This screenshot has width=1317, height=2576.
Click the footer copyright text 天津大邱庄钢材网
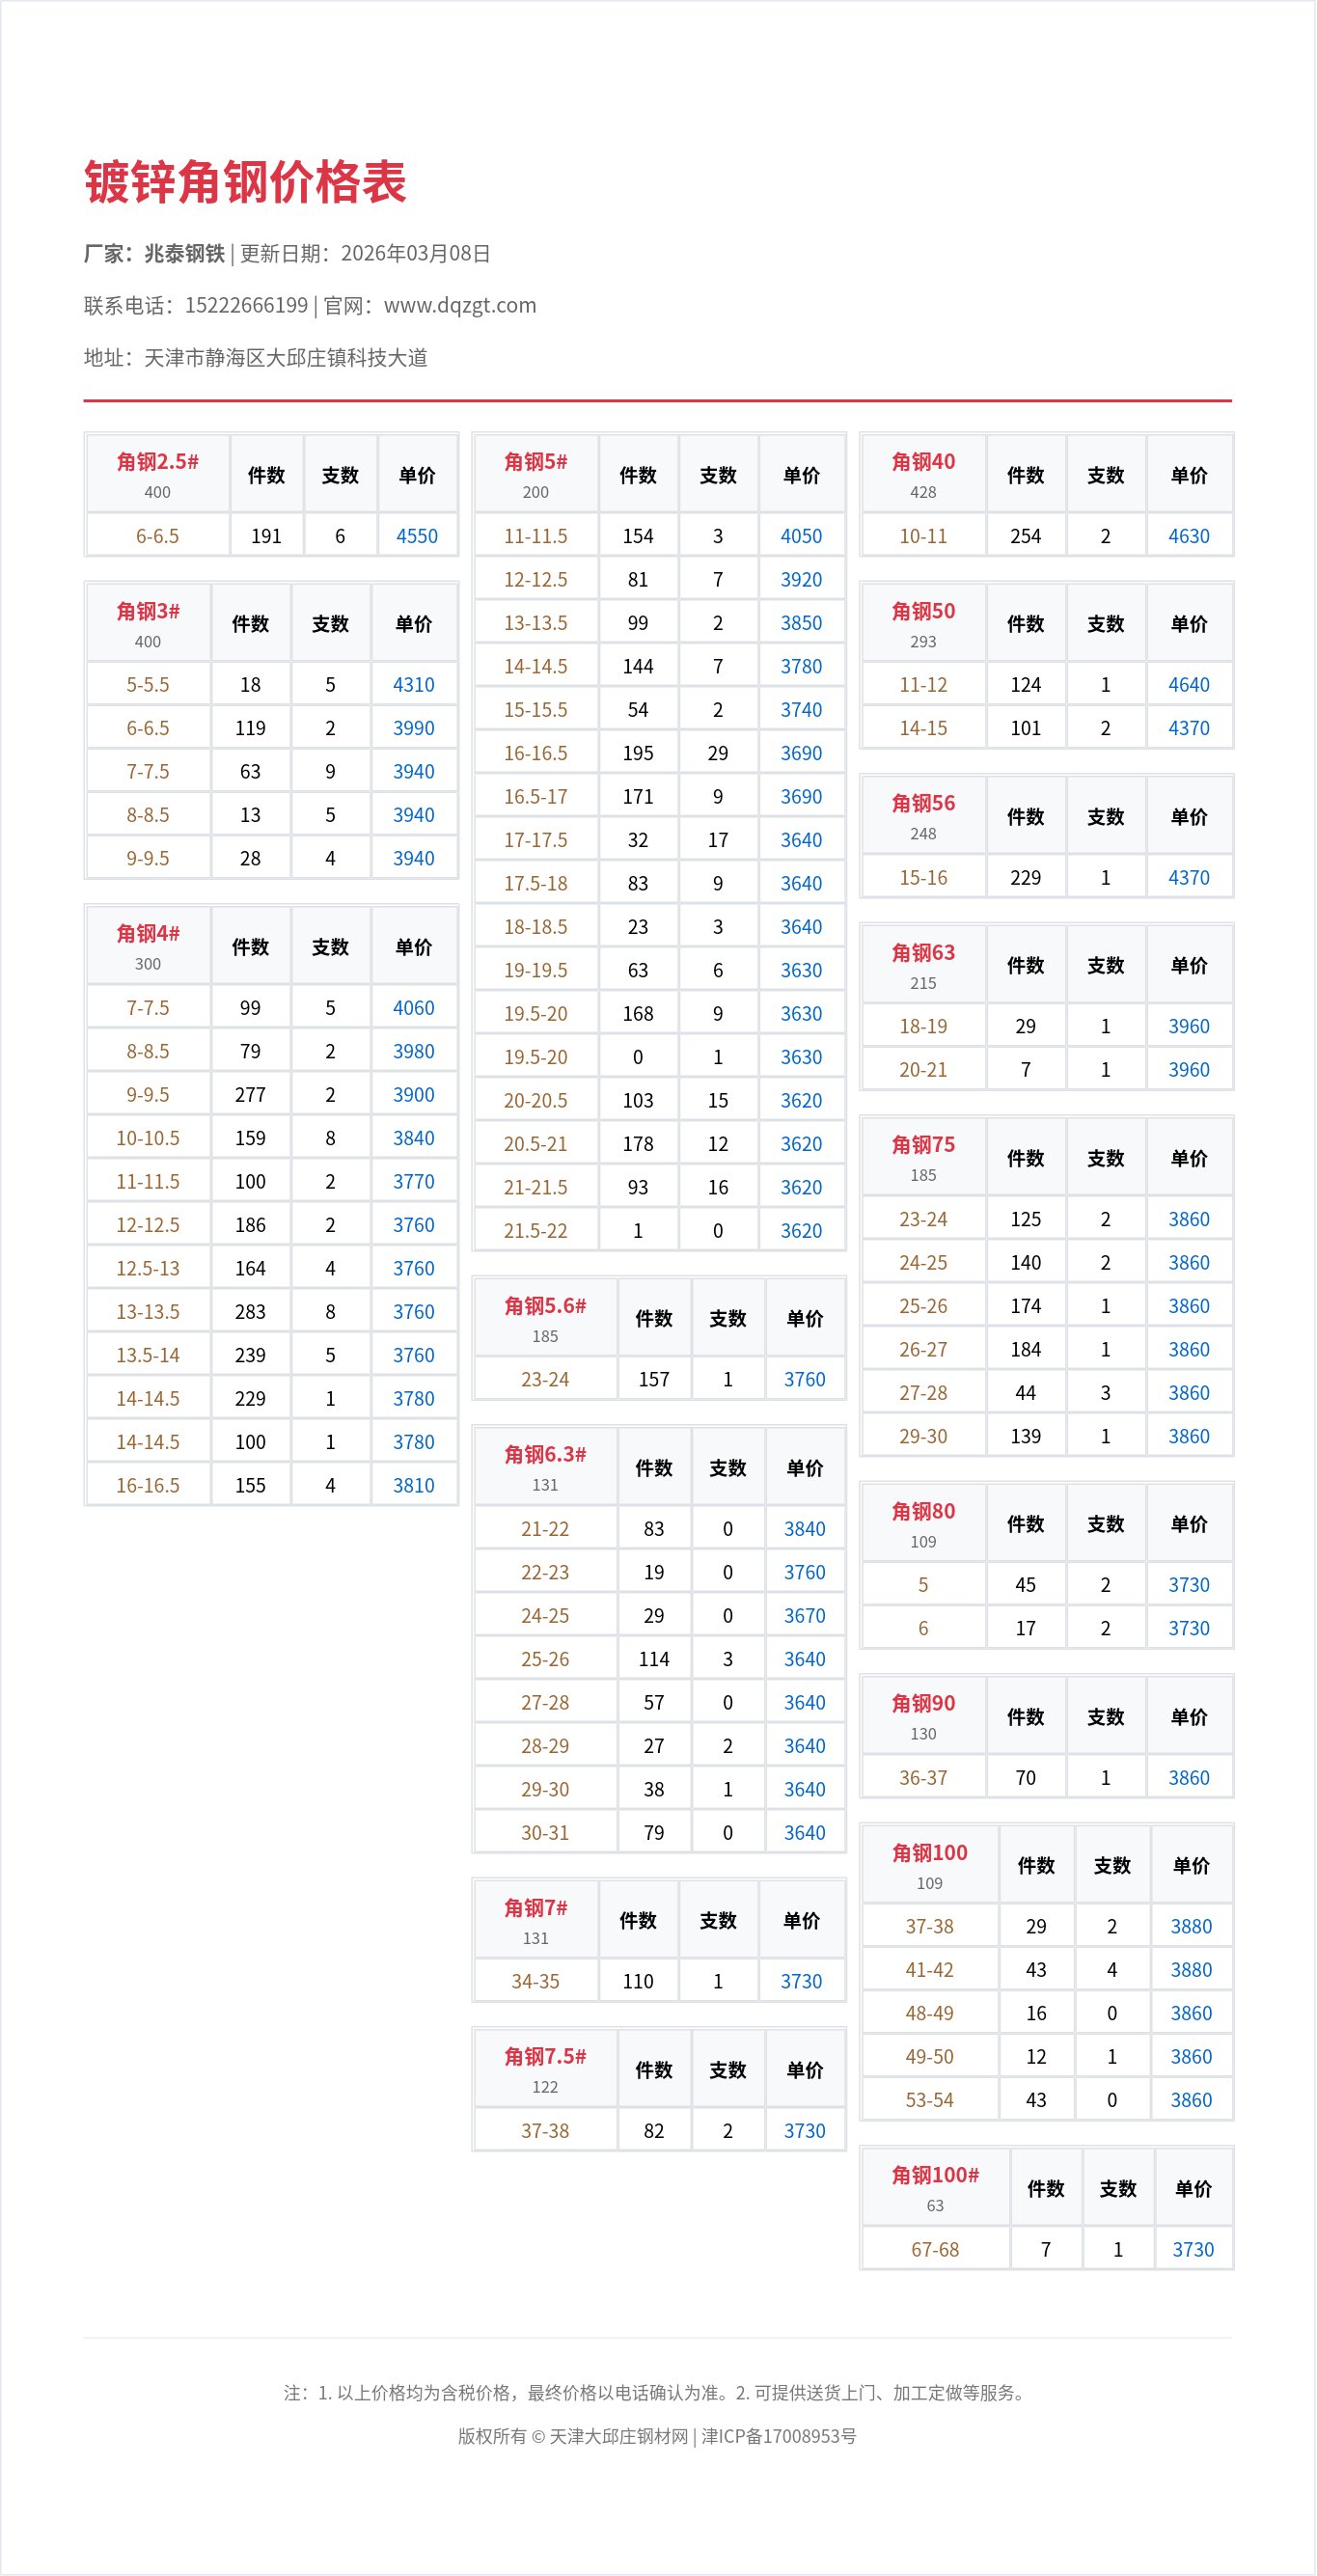619,2436
